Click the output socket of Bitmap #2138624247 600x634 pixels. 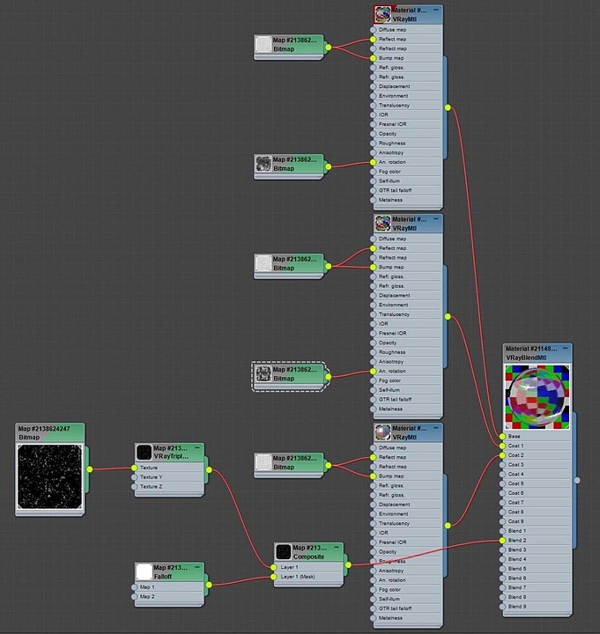[89, 469]
